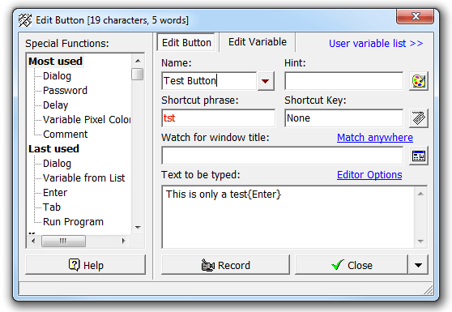Viewport: 452px width, 312px height.
Task: Open the Name field dropdown arrow
Action: point(266,81)
